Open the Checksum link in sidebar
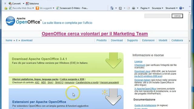This screenshot has height=109, width=194. click(140, 65)
